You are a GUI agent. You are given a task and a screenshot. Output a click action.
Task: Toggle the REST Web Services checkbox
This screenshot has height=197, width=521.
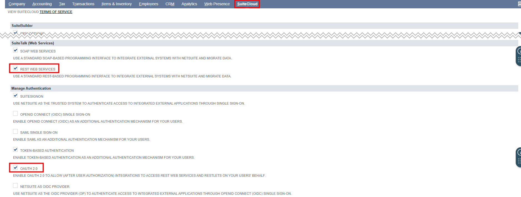[16, 69]
